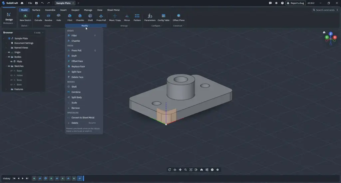Select the Pattern tool
Screen dimensions: 341x183
pyautogui.click(x=137, y=17)
